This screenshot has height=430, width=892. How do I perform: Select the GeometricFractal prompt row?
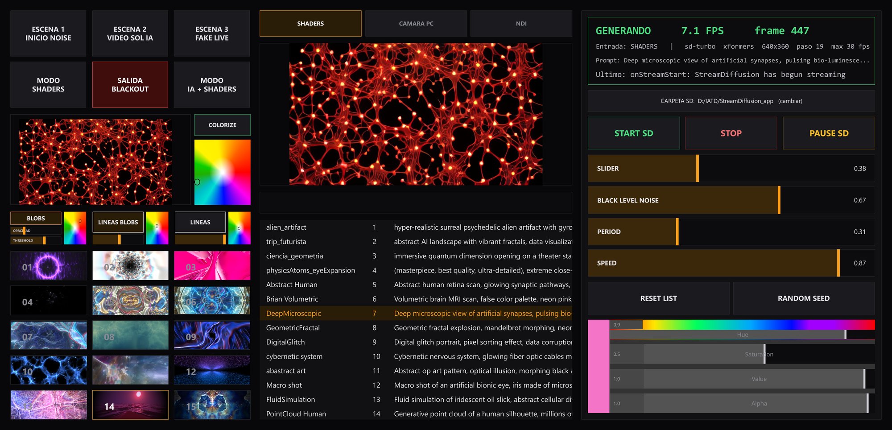(416, 327)
